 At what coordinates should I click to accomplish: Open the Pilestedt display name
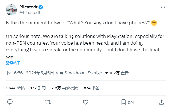28,7
